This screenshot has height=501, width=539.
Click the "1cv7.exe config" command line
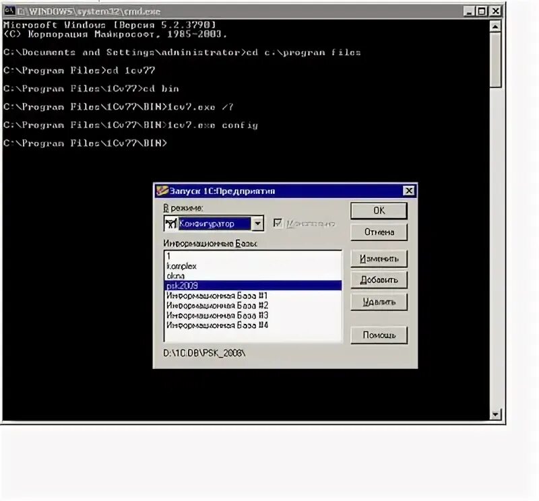[x=131, y=125]
